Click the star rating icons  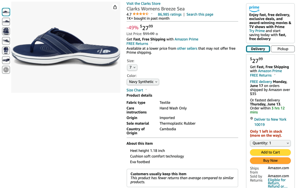pyautogui.click(x=140, y=14)
